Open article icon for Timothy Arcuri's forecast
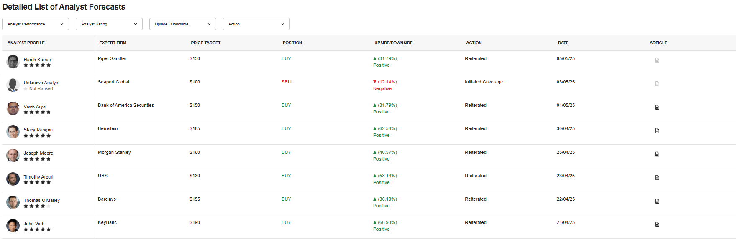The image size is (740, 239). 657,178
